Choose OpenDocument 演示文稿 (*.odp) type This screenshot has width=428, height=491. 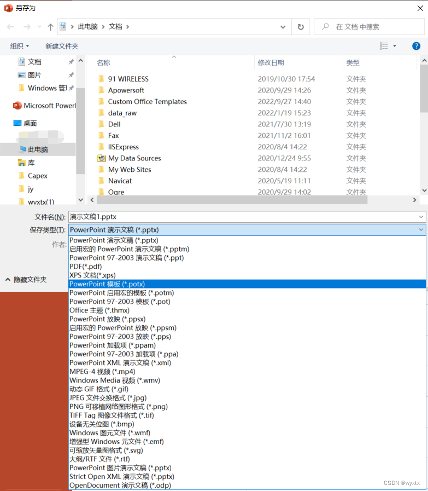[x=247, y=486]
